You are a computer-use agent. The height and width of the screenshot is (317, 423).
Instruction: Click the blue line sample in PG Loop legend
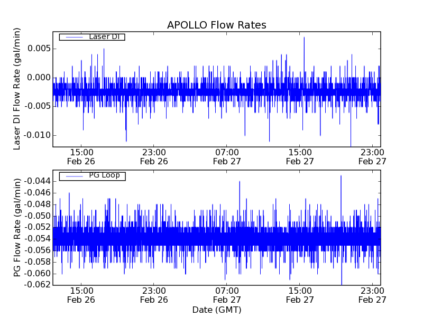point(75,176)
